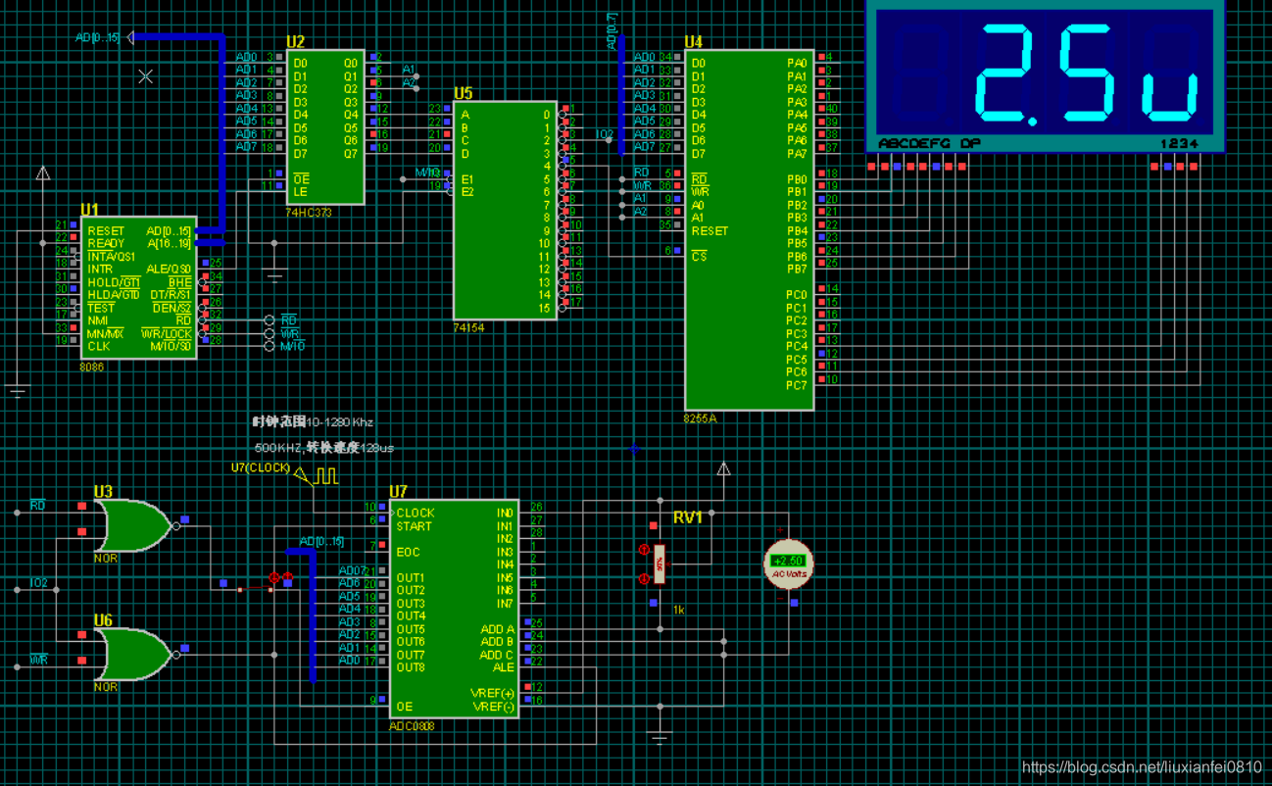Select the RV1 potentiometer resistor body
The image size is (1272, 786).
tap(660, 565)
